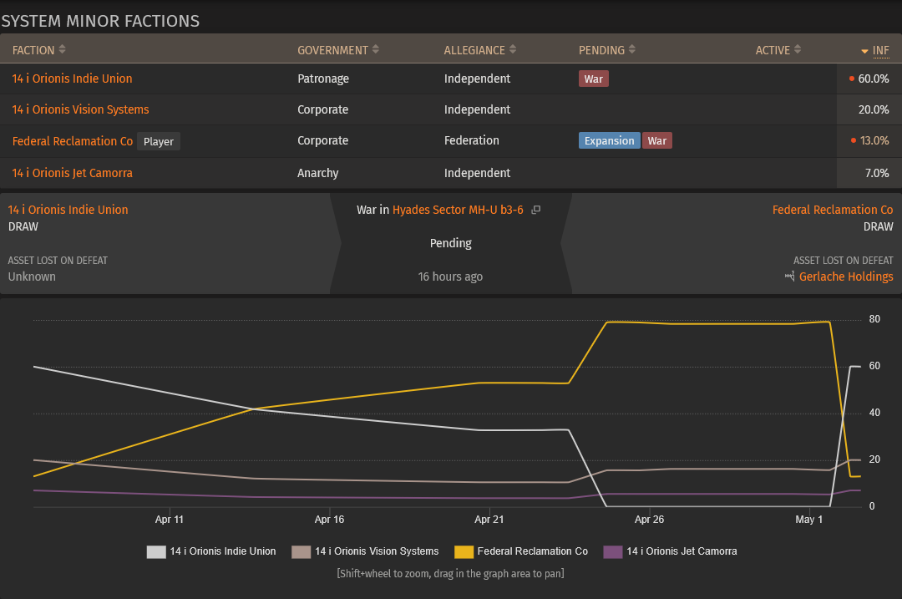Click the blue Expansion pending state badge
Image resolution: width=902 pixels, height=599 pixels.
[x=609, y=141]
